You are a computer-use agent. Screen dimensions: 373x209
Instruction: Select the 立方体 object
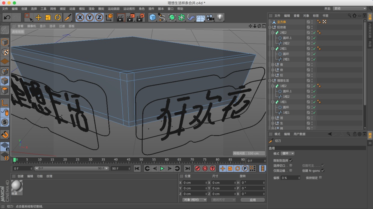point(282,22)
